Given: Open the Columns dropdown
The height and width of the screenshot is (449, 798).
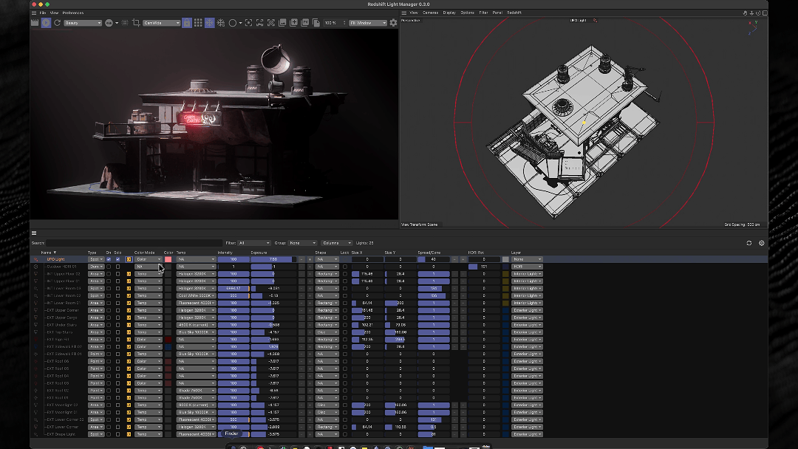Looking at the screenshot, I should click(336, 243).
